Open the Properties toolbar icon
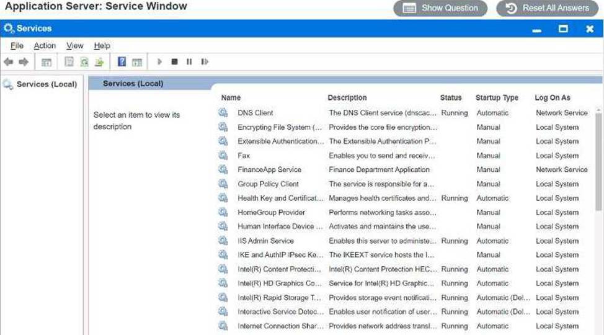Screen dimensions: 604x335 coord(69,62)
